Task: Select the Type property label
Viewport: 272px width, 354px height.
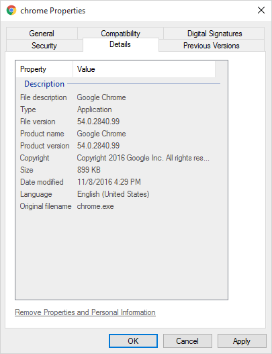Action: [28, 109]
